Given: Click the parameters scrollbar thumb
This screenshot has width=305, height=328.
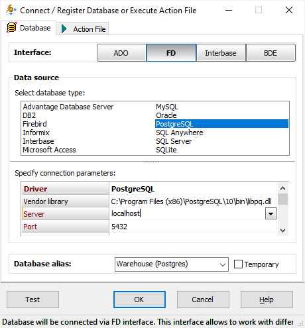Looking at the screenshot, I should coord(282,199).
